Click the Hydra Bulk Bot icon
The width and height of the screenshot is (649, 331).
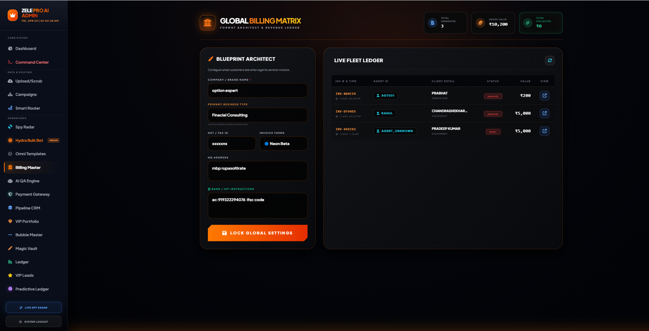pos(10,140)
